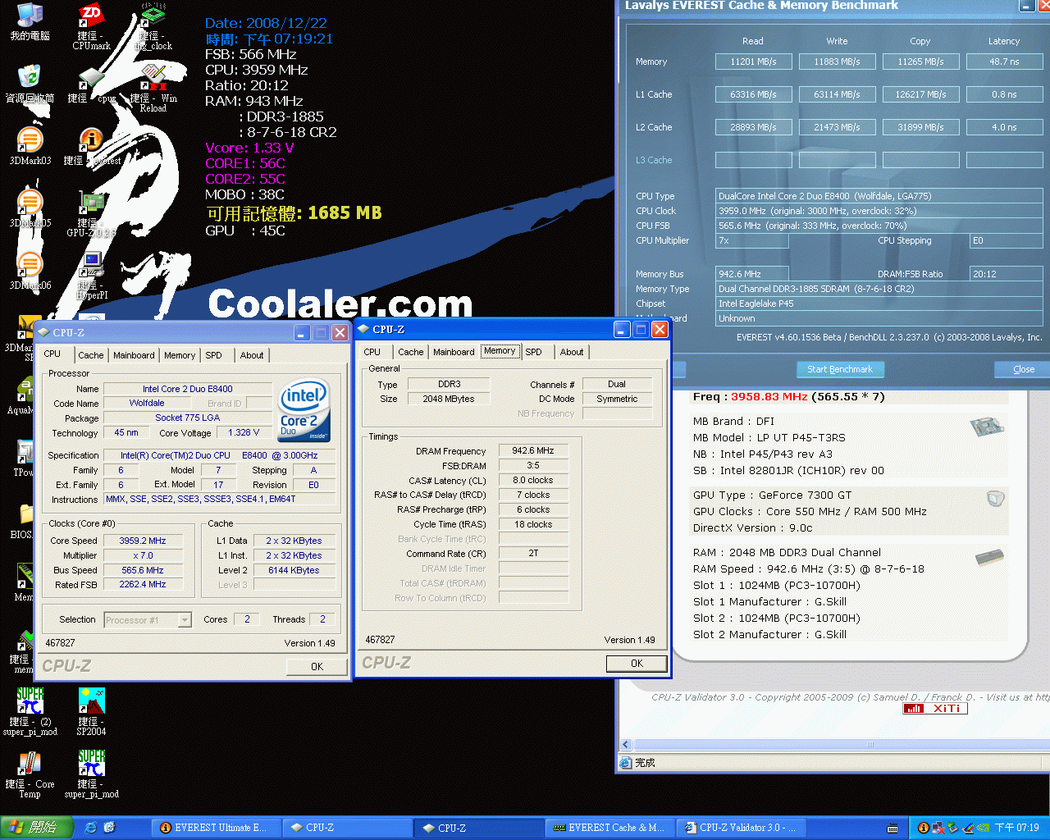
Task: Open Mainboard tab in right CPU-Z window
Action: 454,352
